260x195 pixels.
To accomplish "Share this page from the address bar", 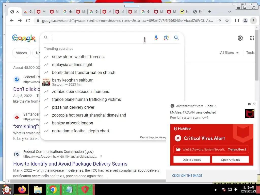I will tap(219, 21).
